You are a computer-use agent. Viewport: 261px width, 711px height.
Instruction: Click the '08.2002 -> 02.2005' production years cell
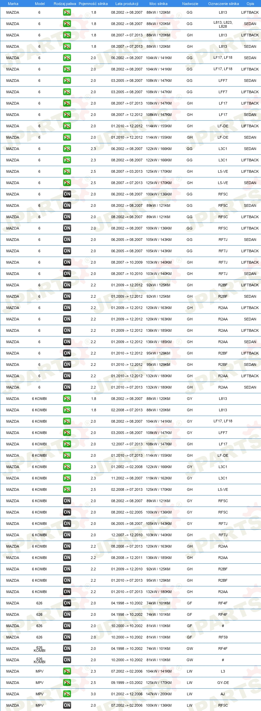pyautogui.click(x=127, y=512)
